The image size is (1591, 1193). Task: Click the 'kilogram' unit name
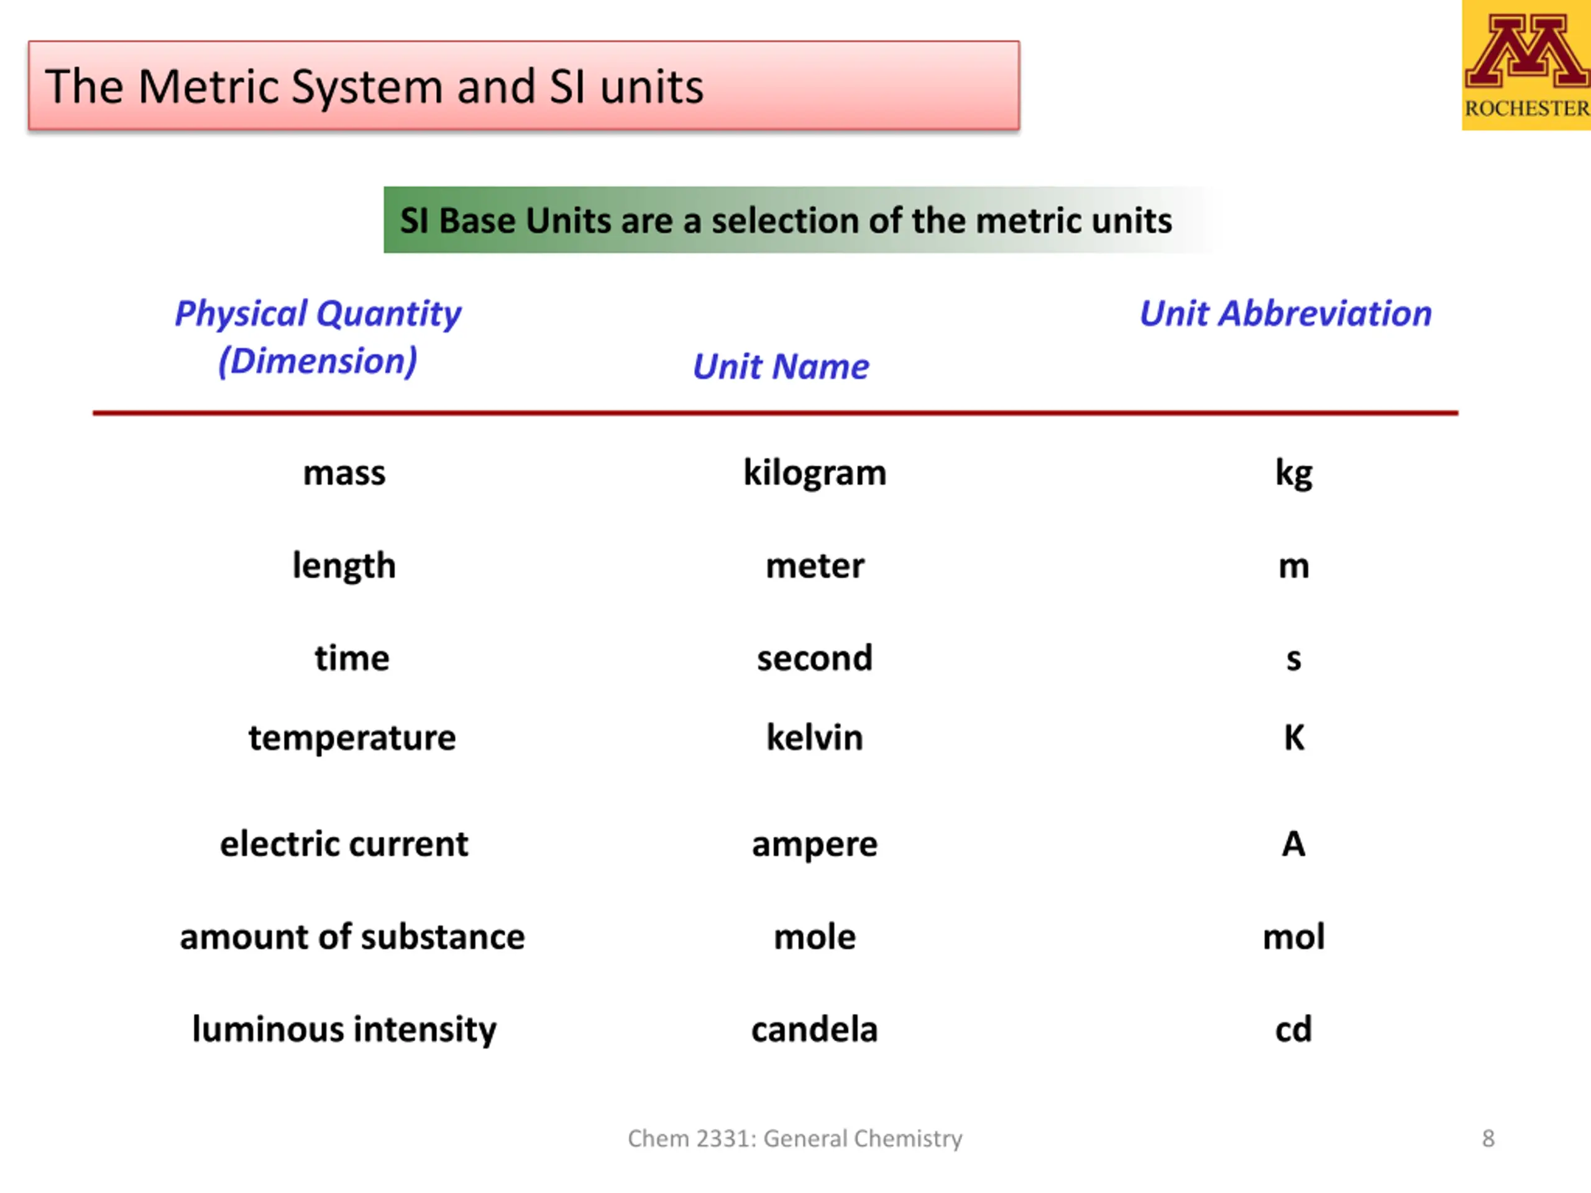[814, 473]
